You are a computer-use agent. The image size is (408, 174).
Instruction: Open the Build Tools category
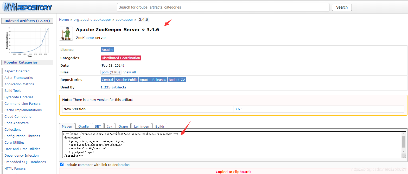(x=13, y=91)
